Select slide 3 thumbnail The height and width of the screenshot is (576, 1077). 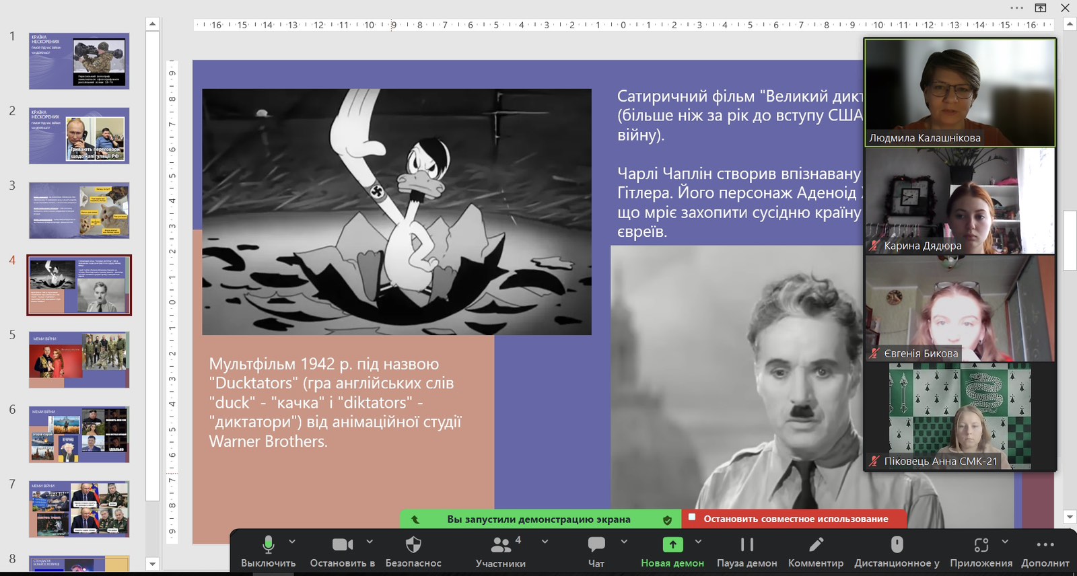pos(79,211)
